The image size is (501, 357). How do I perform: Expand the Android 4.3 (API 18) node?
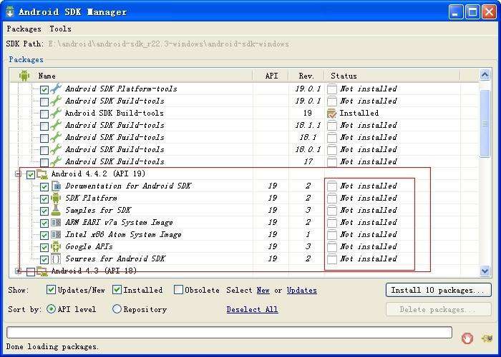pyautogui.click(x=18, y=271)
